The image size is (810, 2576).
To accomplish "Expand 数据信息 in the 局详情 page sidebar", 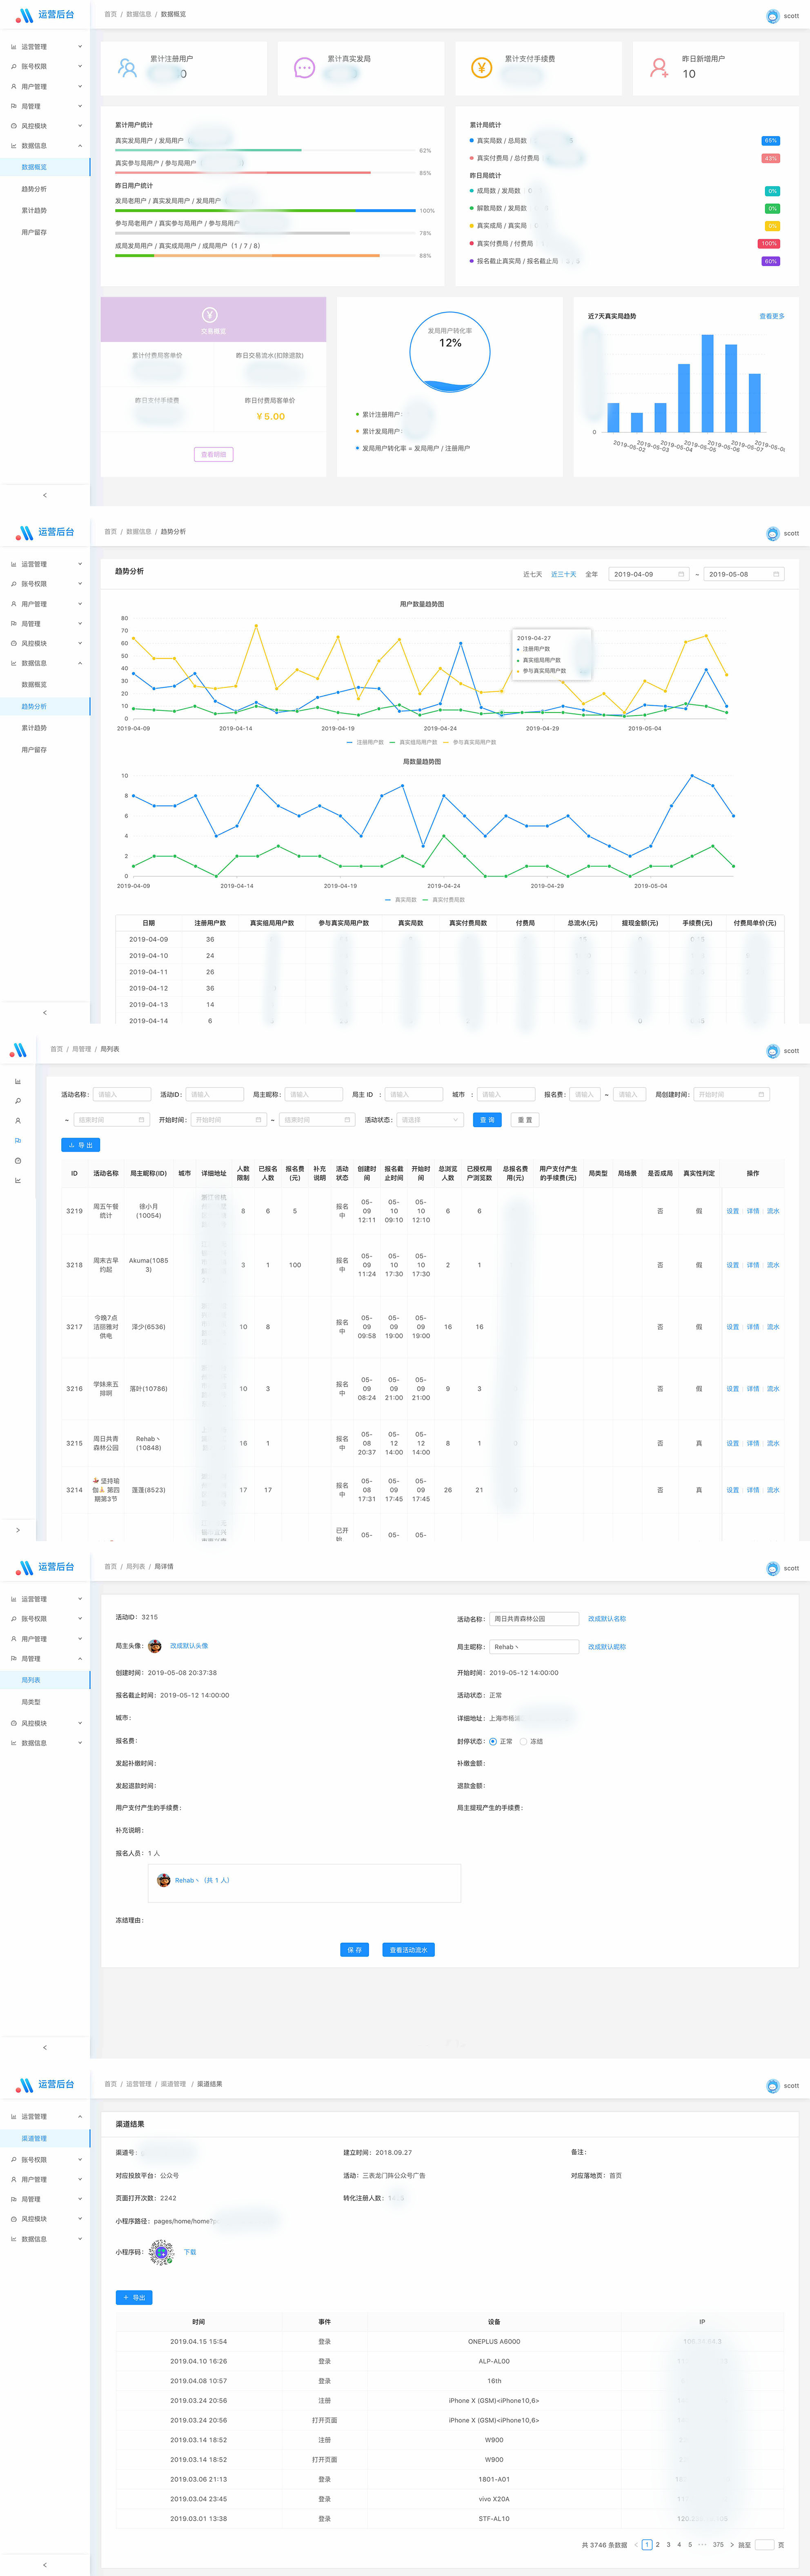I will click(x=45, y=1743).
